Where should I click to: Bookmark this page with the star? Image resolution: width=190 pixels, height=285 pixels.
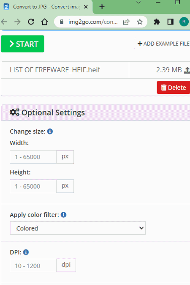pos(140,22)
